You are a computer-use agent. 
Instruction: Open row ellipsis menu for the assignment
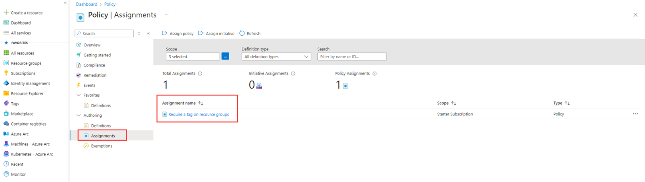point(635,114)
